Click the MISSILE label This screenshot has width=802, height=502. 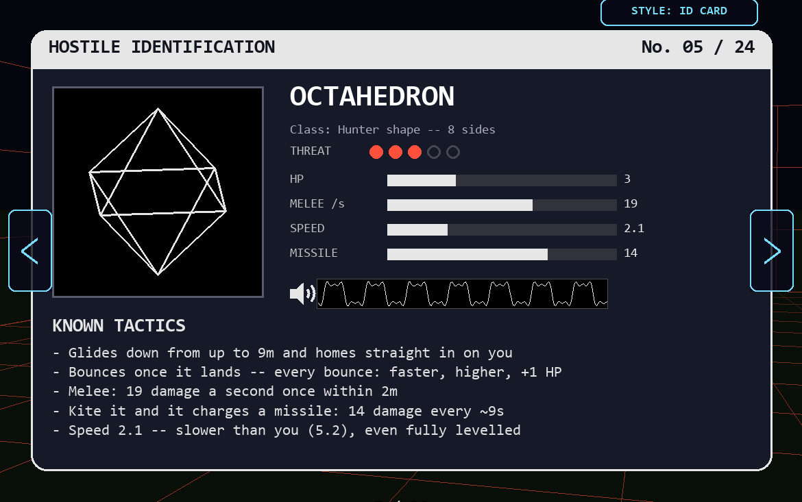point(313,253)
